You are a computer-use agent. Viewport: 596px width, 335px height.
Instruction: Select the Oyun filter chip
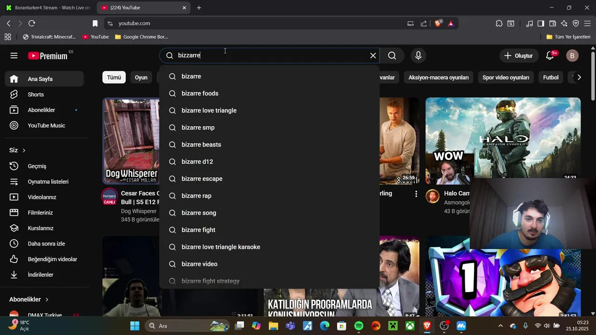coord(141,77)
